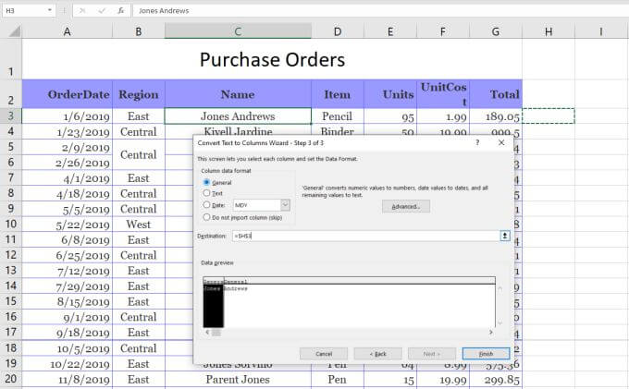Click the formula bar Enter checkmark icon

102,10
